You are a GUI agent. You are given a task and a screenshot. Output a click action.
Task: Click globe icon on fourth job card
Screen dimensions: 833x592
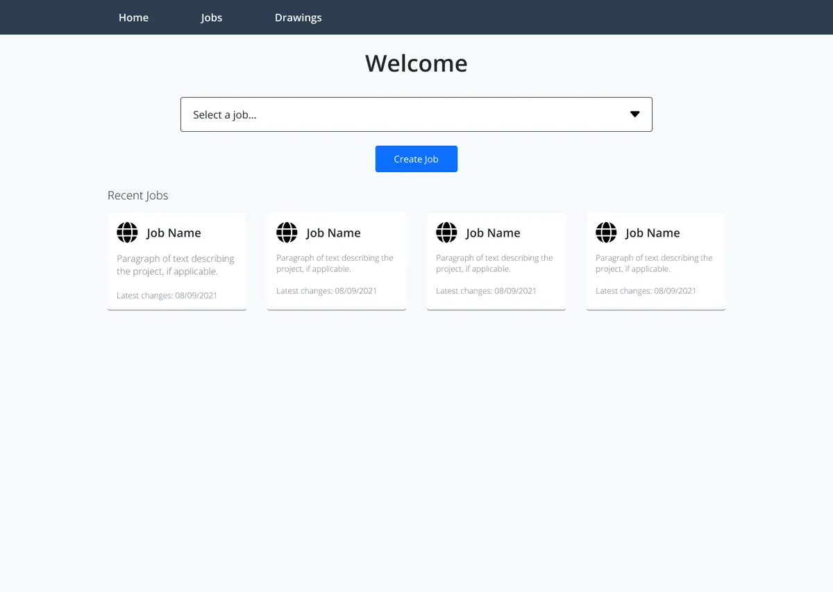607,232
